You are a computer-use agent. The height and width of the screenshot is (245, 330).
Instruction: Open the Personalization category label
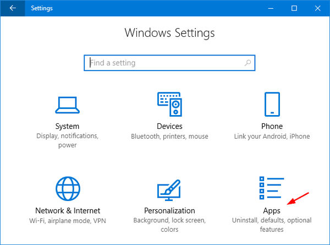coord(169,210)
